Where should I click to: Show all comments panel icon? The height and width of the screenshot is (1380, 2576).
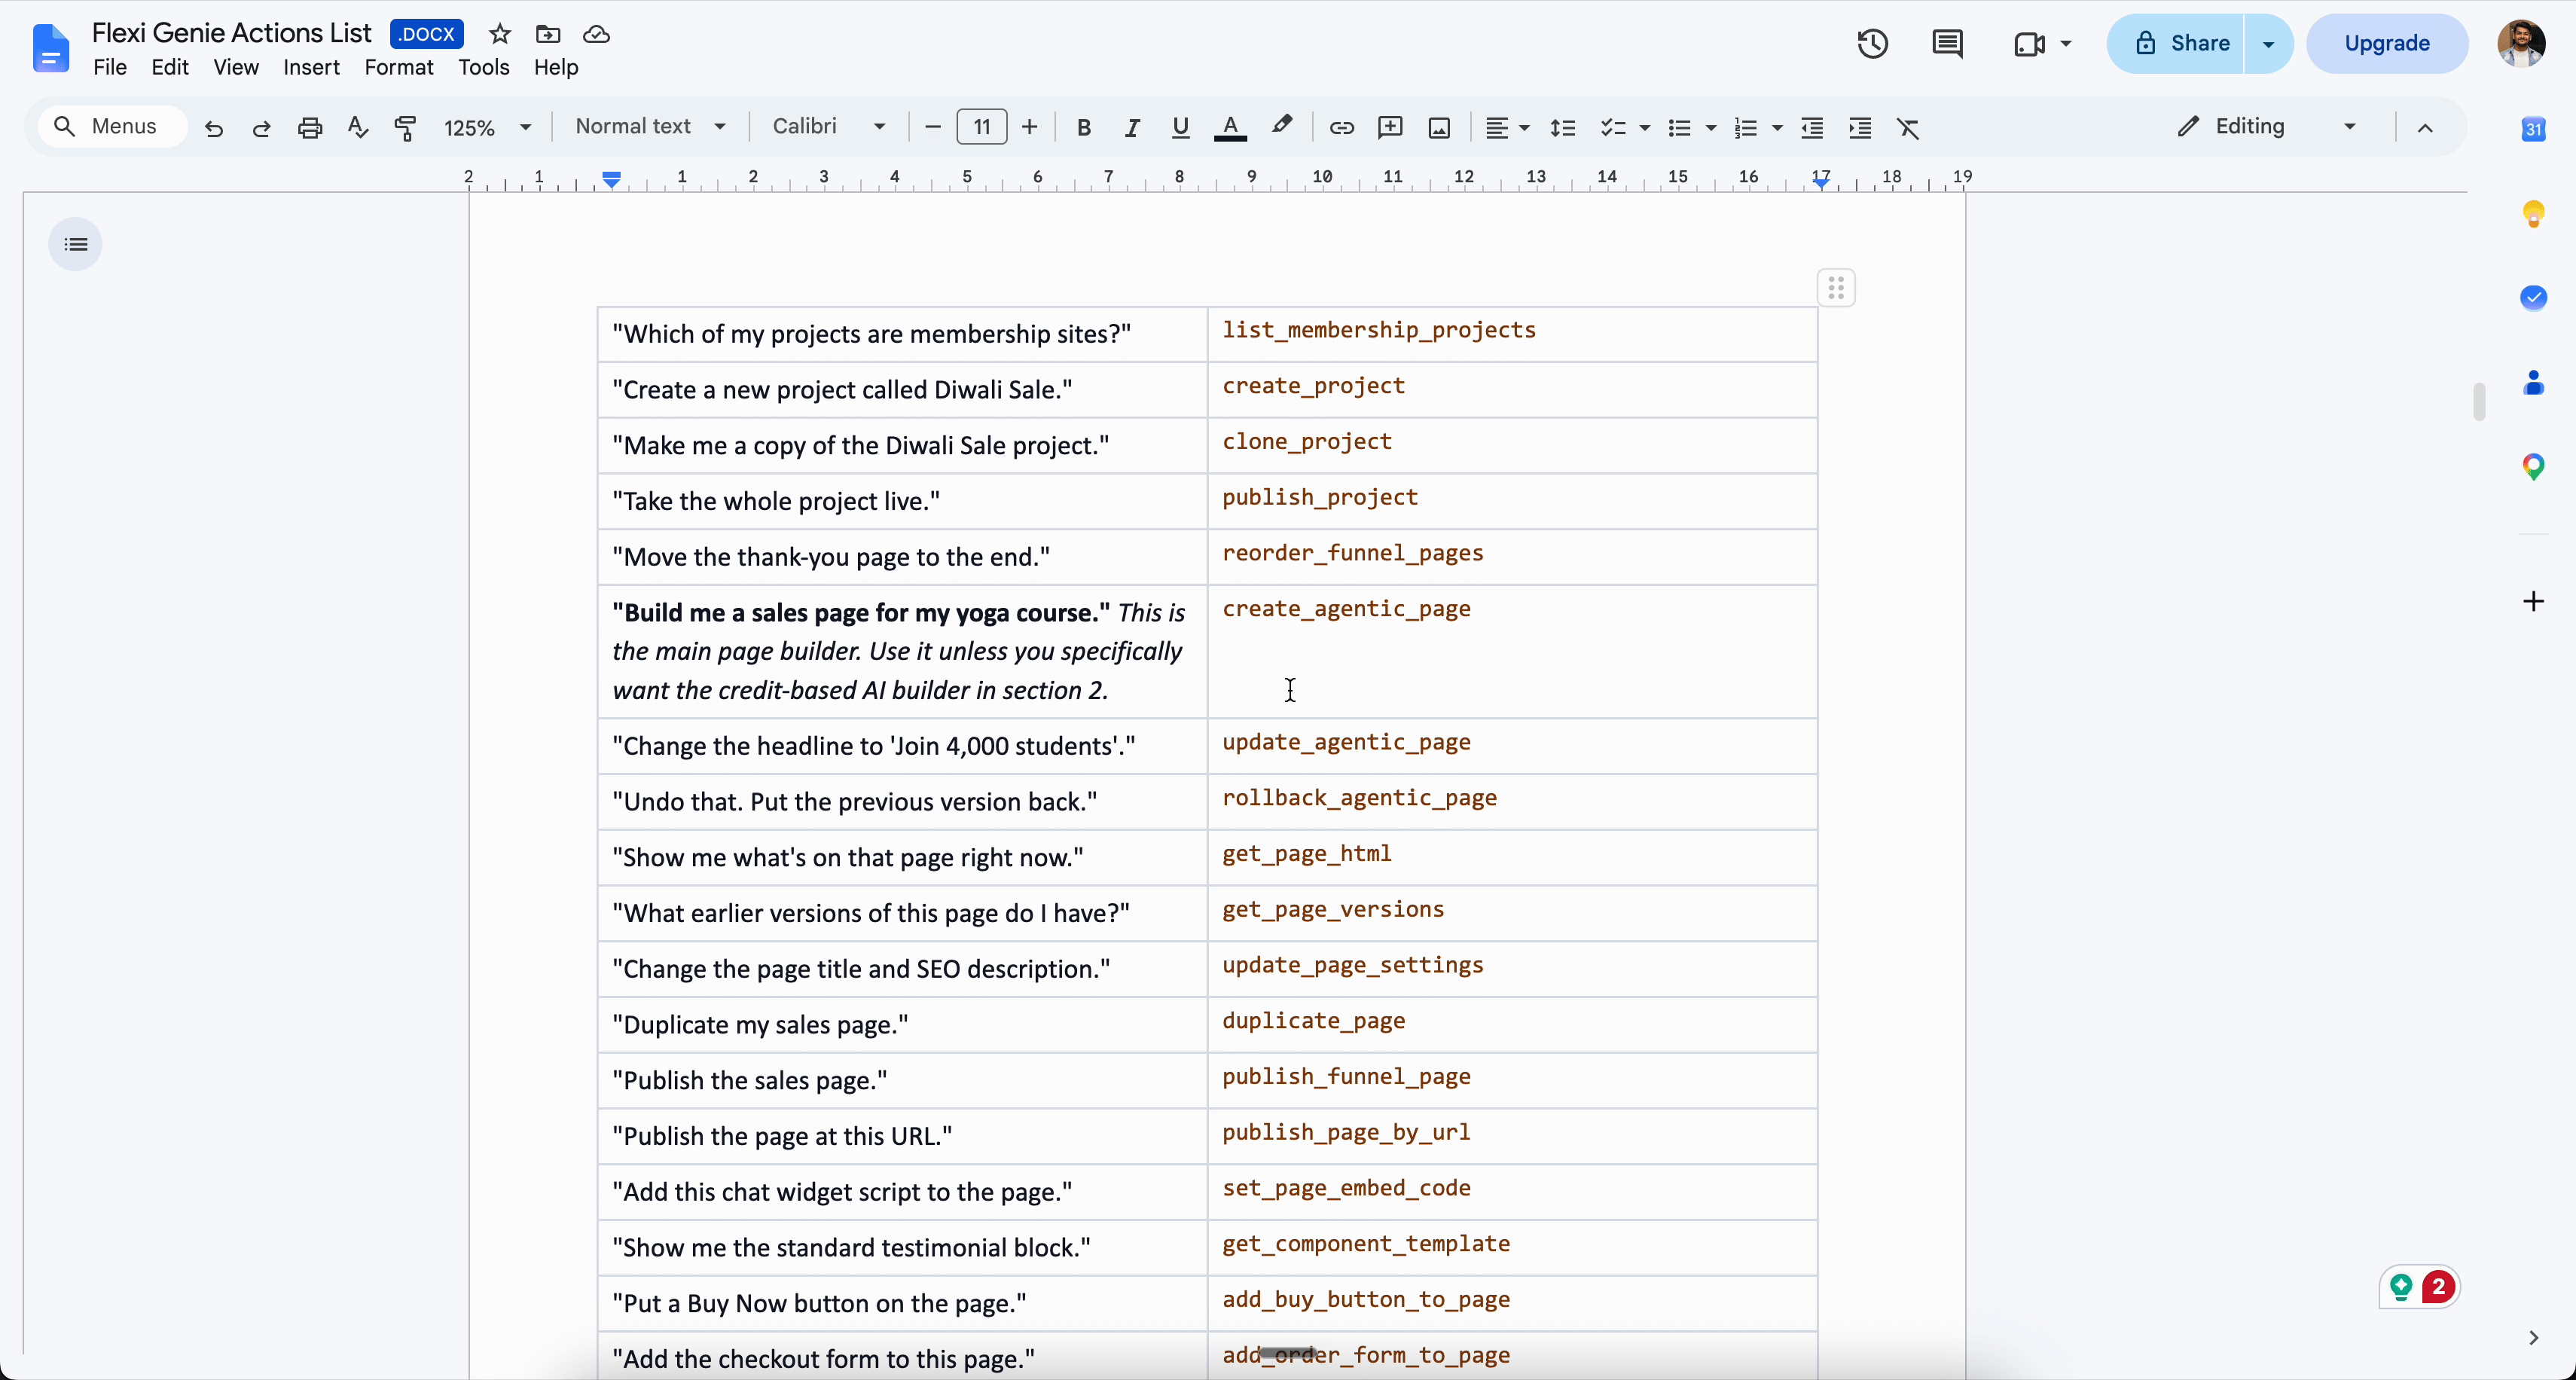point(1947,44)
